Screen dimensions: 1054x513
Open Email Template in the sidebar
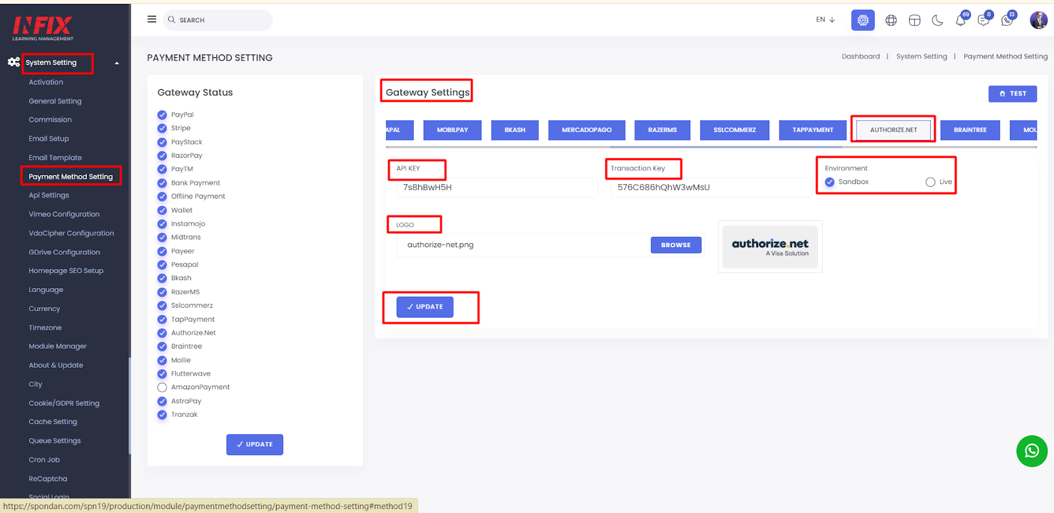tap(55, 158)
